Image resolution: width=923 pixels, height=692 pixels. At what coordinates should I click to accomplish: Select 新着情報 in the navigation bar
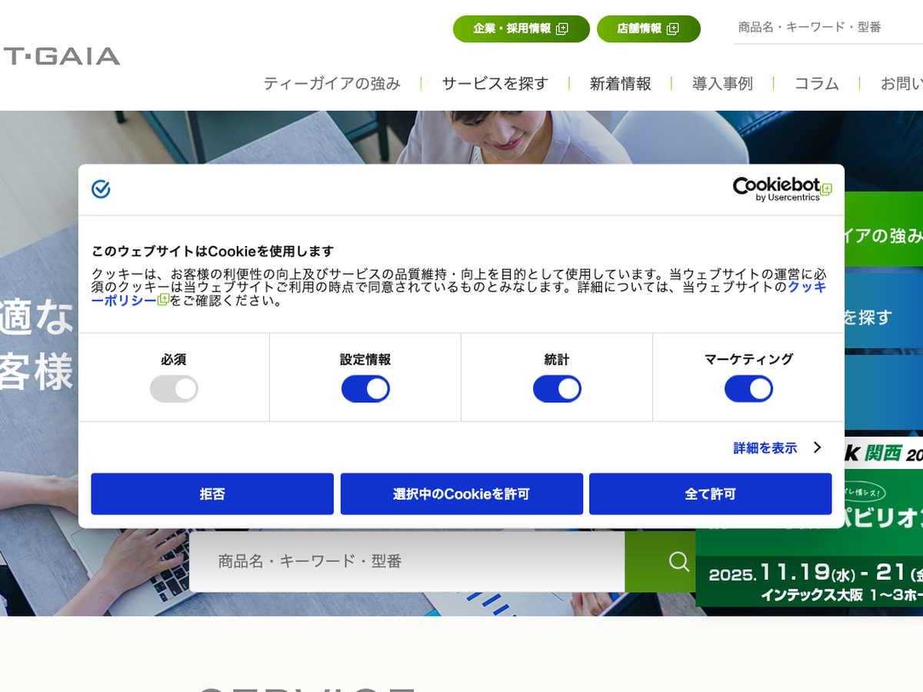click(620, 84)
